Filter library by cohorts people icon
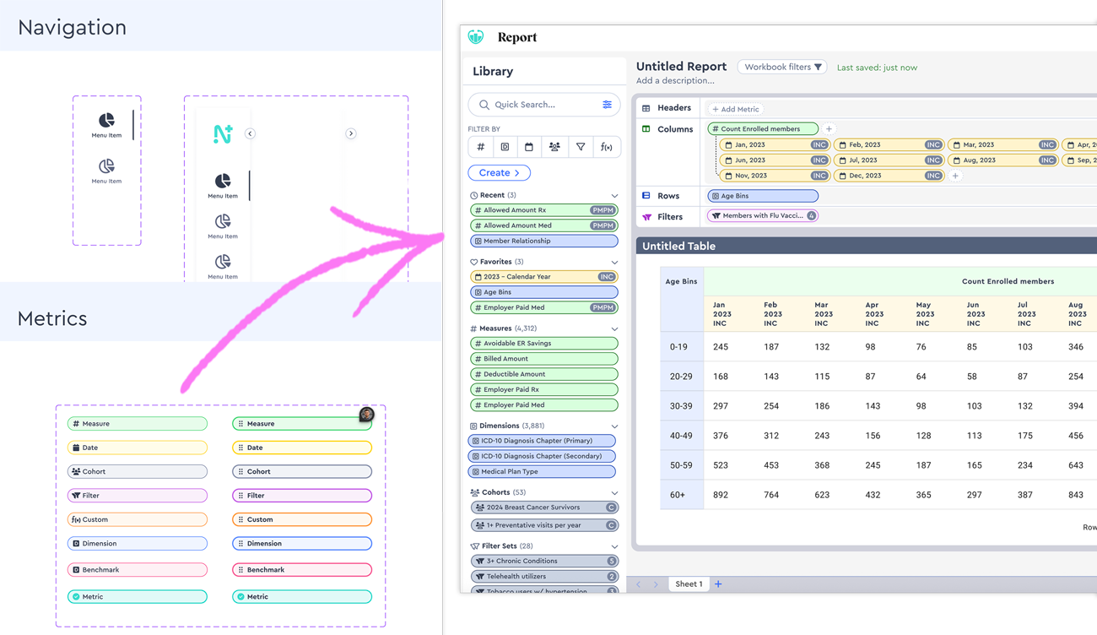The width and height of the screenshot is (1097, 635). 554,147
